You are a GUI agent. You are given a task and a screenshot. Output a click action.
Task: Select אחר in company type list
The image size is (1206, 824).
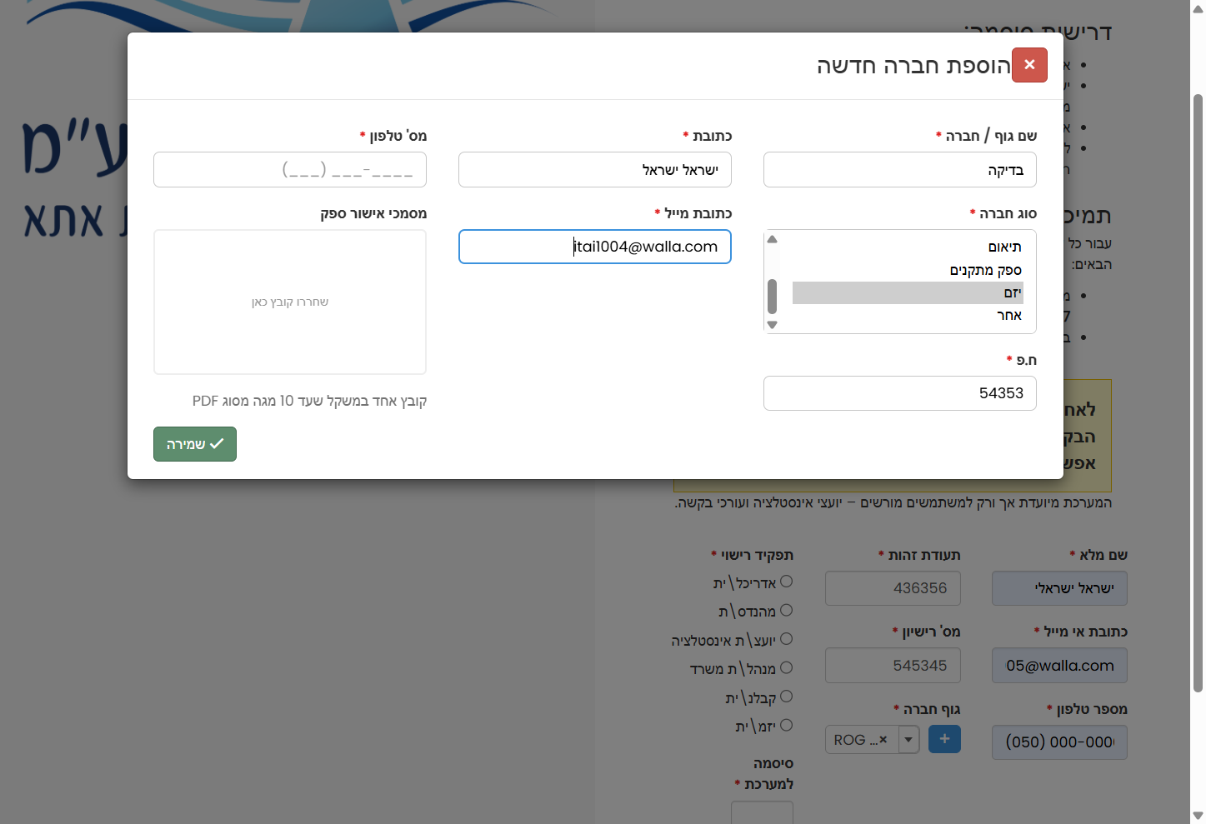(x=908, y=315)
